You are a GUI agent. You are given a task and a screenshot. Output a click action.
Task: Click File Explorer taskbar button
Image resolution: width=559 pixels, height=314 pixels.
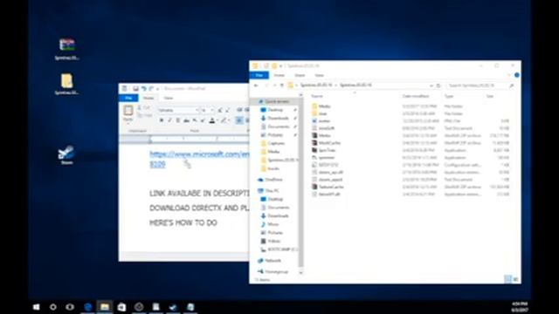click(x=105, y=307)
